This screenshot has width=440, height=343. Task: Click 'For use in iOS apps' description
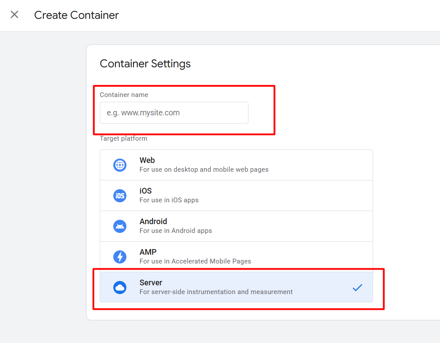point(169,200)
